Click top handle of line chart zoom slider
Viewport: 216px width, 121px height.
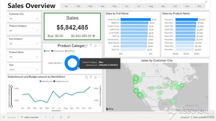coord(11,87)
